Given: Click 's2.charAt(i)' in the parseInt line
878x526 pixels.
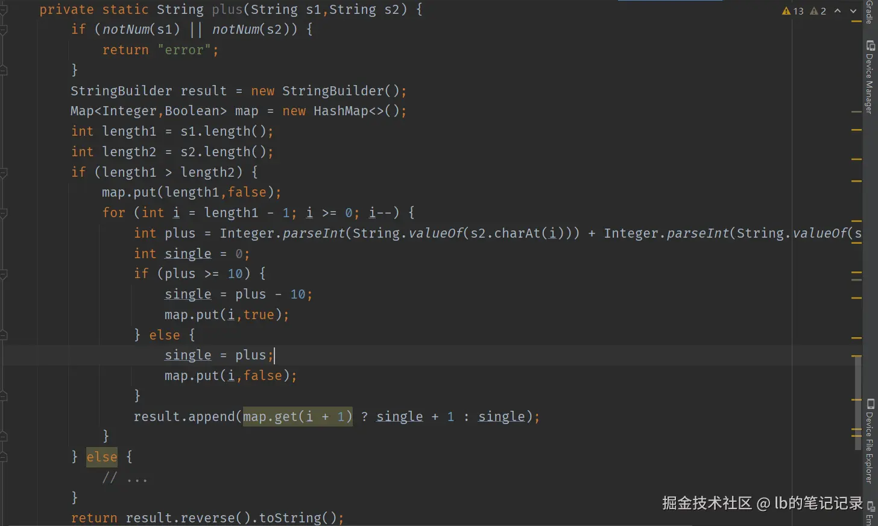Looking at the screenshot, I should coord(517,233).
